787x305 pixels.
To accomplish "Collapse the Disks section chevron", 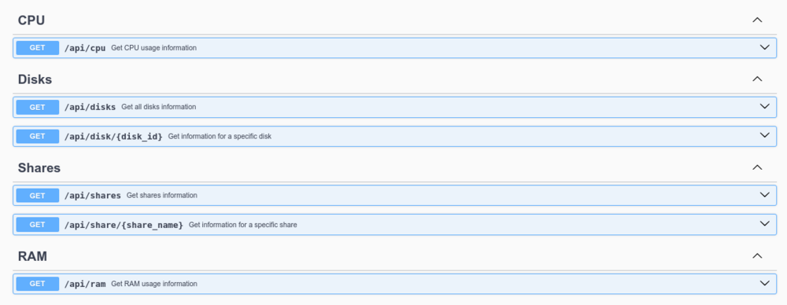I will pos(757,79).
